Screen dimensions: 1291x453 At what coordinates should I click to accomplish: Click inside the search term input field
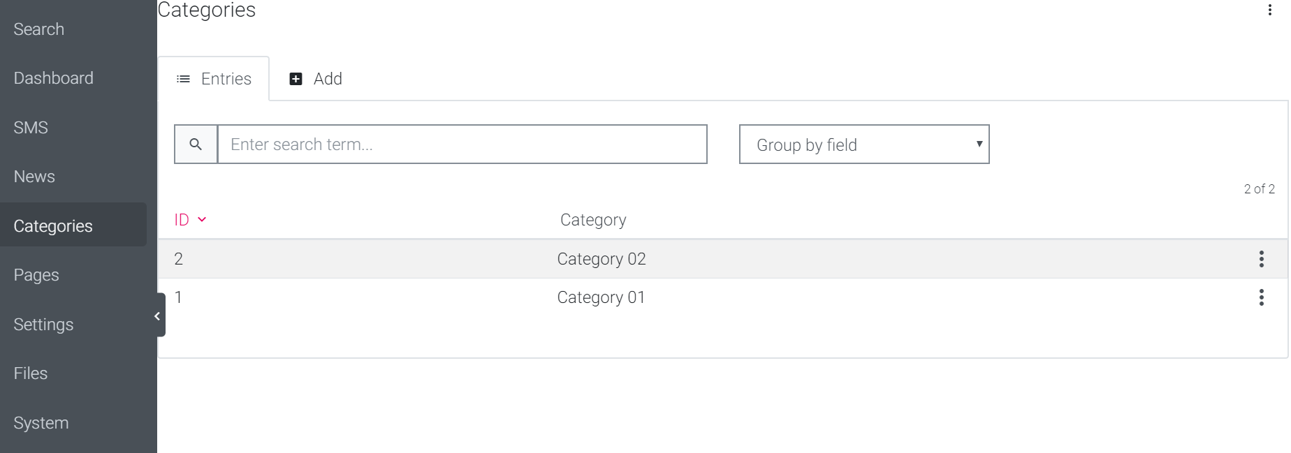coord(461,144)
